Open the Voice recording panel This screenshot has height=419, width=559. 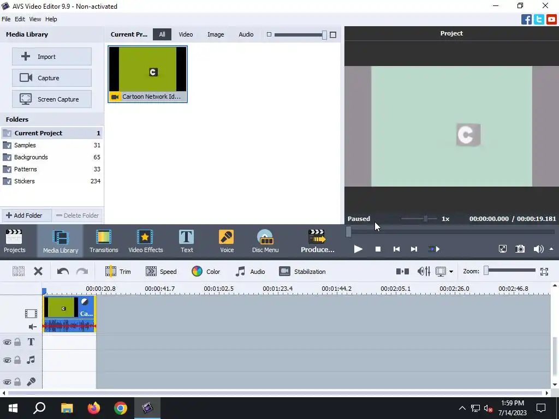227,241
